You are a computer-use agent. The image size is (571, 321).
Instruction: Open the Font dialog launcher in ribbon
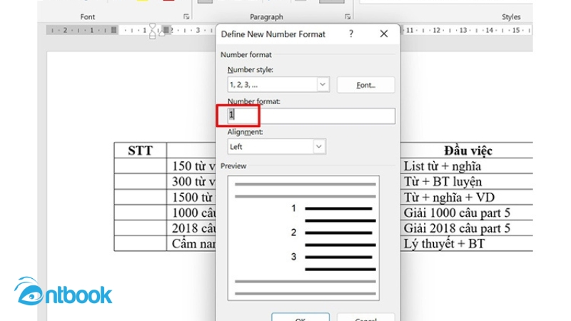(x=186, y=16)
